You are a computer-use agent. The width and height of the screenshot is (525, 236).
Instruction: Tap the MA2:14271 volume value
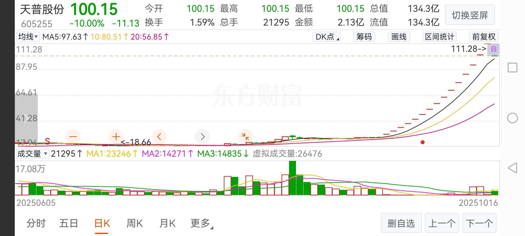(x=167, y=154)
